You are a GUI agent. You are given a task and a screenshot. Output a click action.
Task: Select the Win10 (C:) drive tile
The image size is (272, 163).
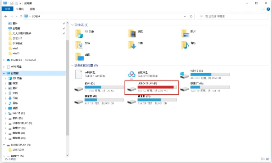point(205,74)
